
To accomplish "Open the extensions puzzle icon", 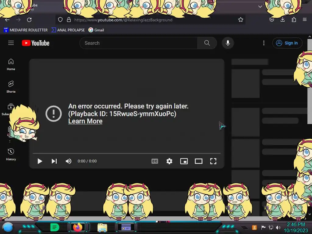I will click(x=294, y=19).
